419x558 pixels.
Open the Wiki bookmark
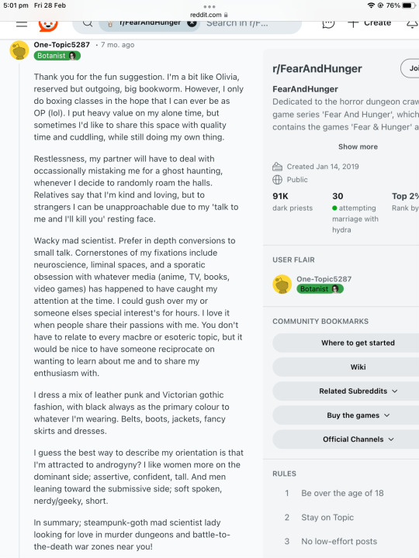click(x=358, y=367)
